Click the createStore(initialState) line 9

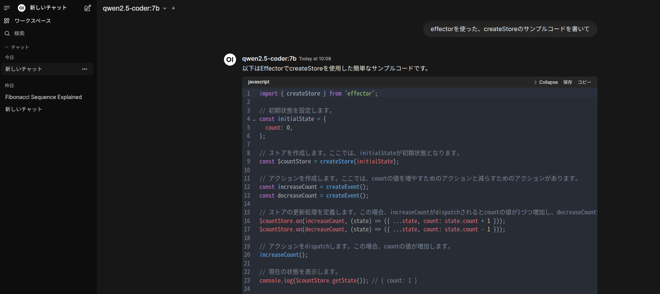pos(329,162)
